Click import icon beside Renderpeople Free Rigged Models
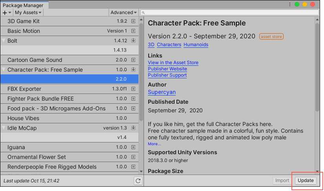Image resolution: width=324 pixels, height=191 pixels. [x=133, y=167]
